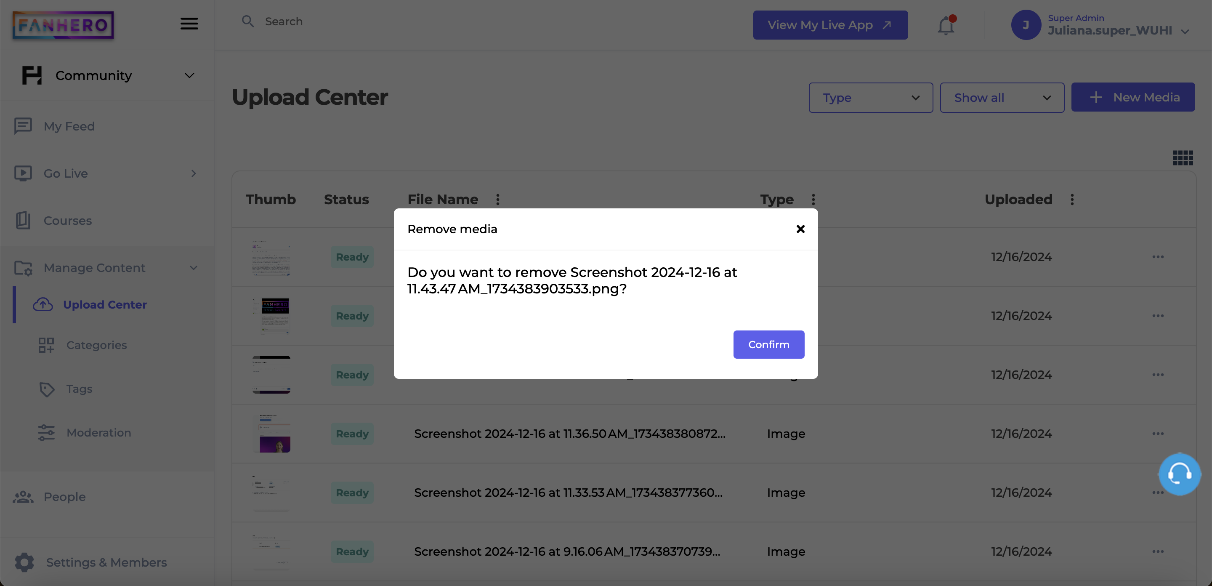Click the grid view toggle icon

click(x=1183, y=158)
